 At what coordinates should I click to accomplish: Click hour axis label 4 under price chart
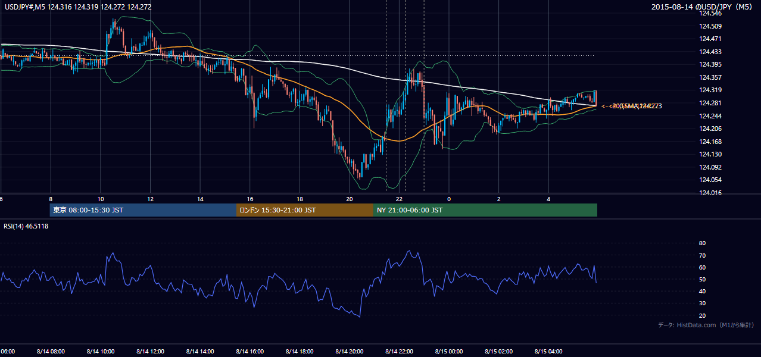coord(549,199)
